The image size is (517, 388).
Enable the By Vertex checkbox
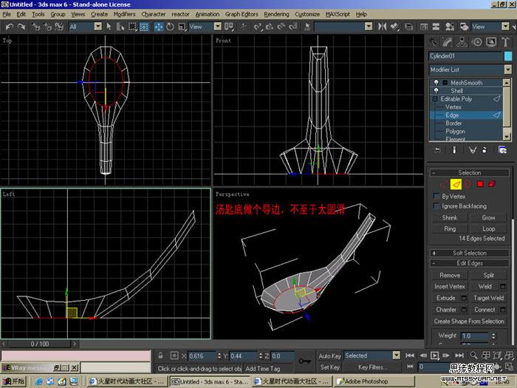pyautogui.click(x=436, y=197)
